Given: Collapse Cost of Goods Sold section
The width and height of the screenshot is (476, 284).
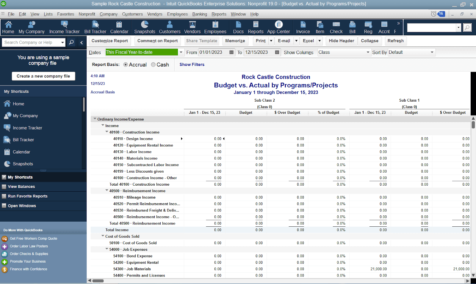Looking at the screenshot, I should point(103,236).
